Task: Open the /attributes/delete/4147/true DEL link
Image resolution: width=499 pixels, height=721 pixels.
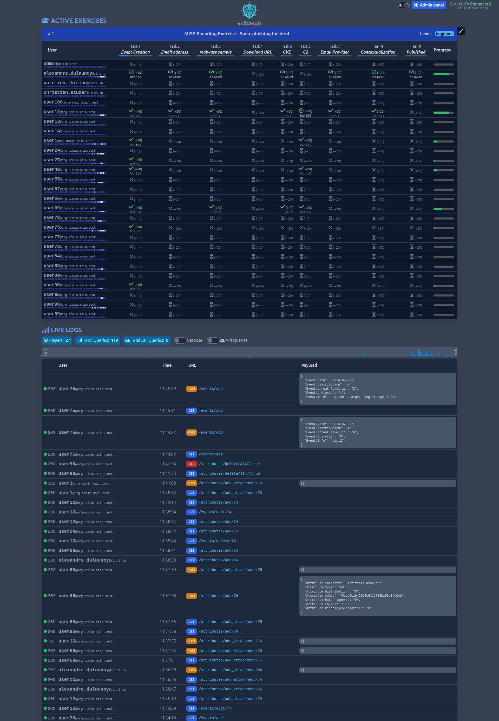Action: (229, 464)
